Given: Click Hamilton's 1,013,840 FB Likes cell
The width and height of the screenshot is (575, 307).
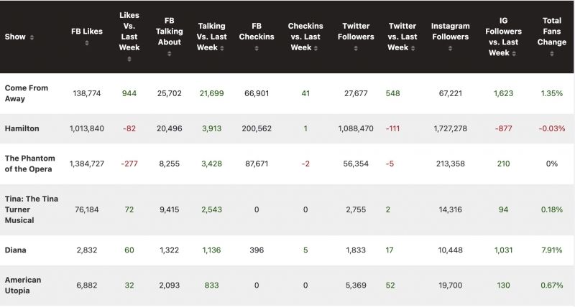Looking at the screenshot, I should (x=86, y=129).
